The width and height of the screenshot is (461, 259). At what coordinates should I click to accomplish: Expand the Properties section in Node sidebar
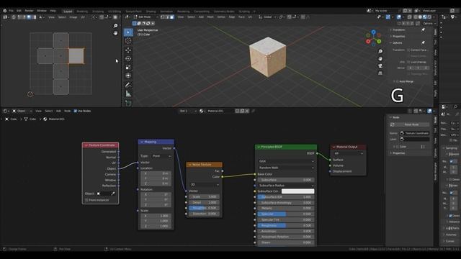point(398,153)
